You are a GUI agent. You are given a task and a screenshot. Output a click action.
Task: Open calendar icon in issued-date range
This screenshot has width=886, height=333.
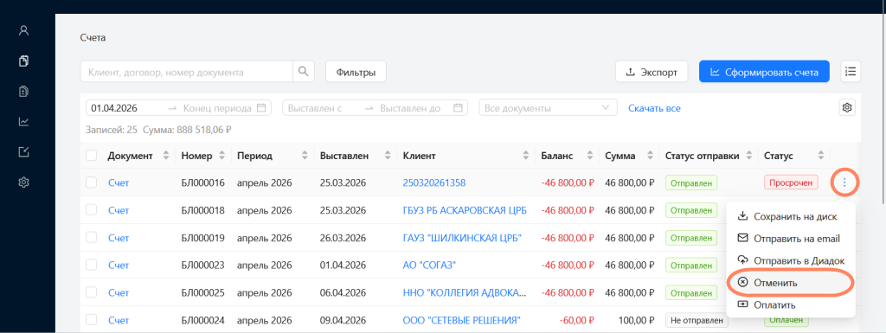pyautogui.click(x=458, y=108)
